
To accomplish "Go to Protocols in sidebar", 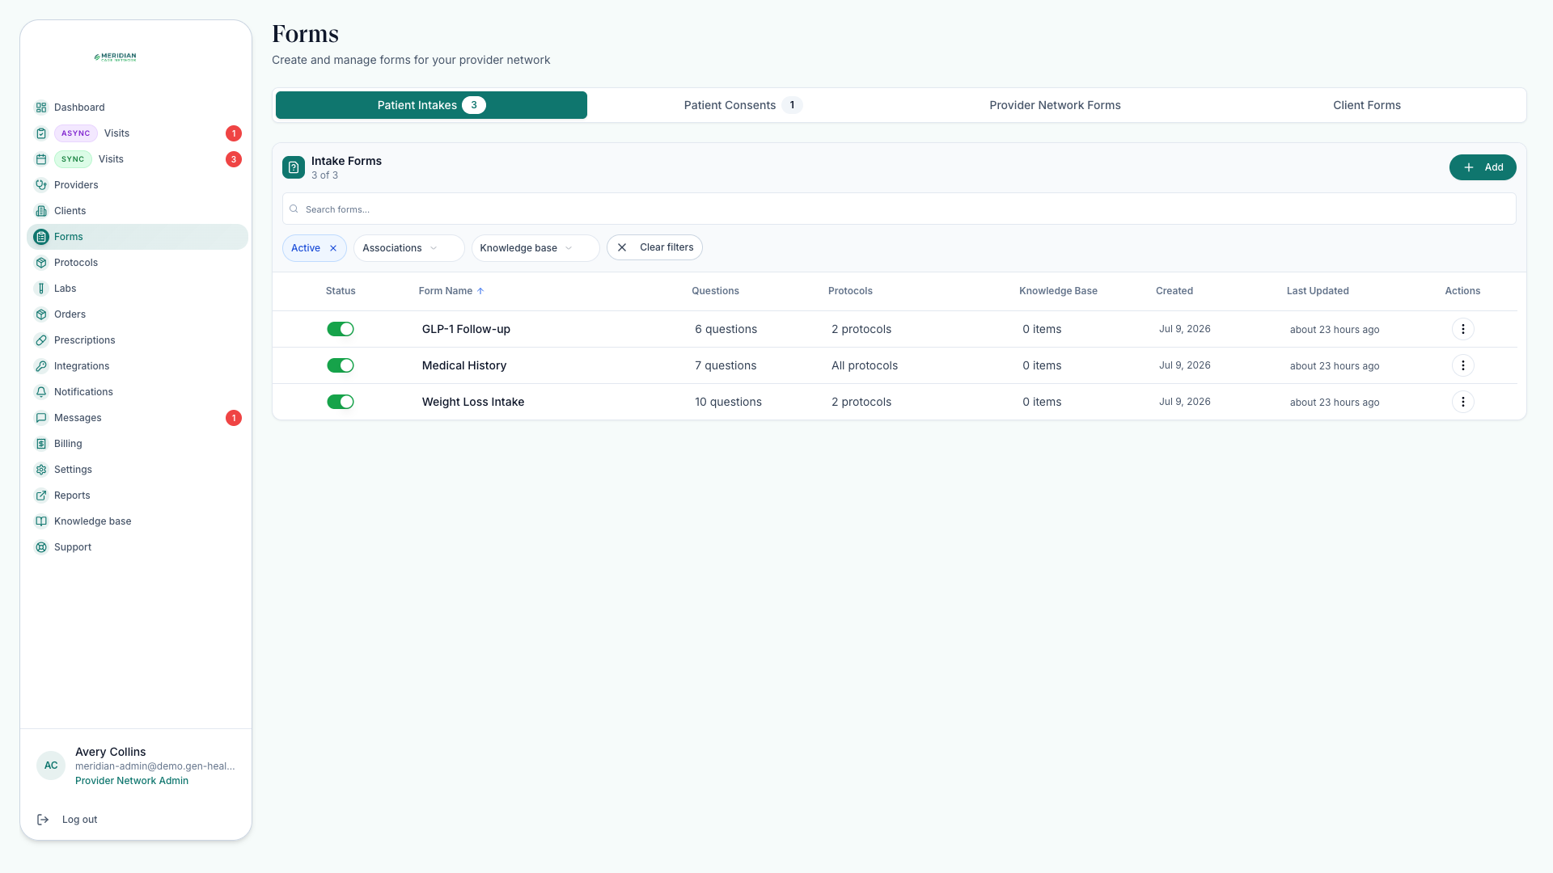I will point(138,263).
